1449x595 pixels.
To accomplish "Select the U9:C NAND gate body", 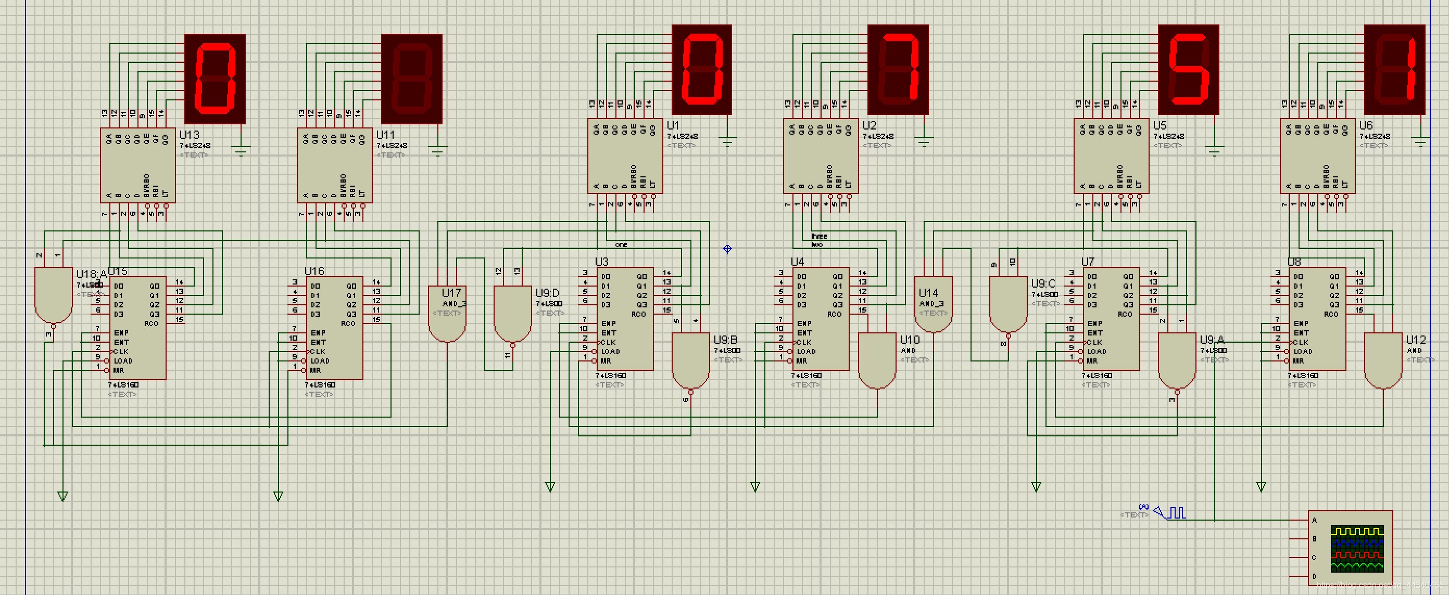I will point(1008,305).
